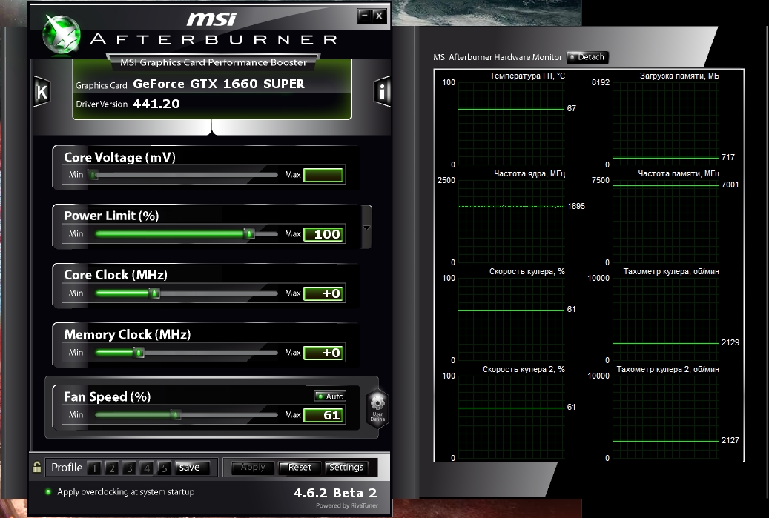
Task: Detach the Hardware Monitor panel
Action: (x=587, y=57)
